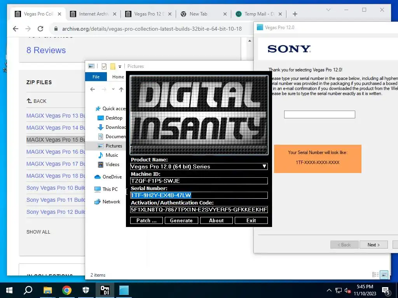This screenshot has height=298, width=398.
Task: Click File Explorer up-one-level arrow
Action: (x=121, y=89)
